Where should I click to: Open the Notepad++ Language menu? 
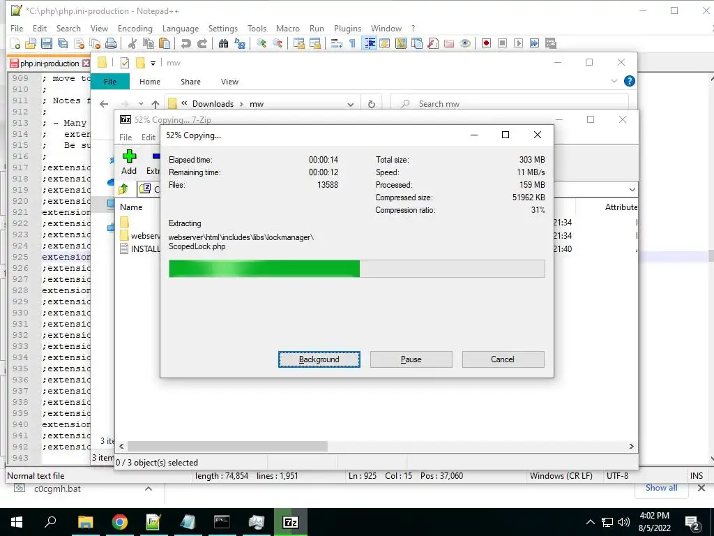(181, 28)
